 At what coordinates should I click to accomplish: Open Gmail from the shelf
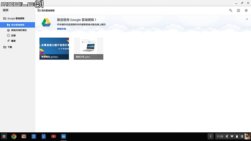(24, 136)
